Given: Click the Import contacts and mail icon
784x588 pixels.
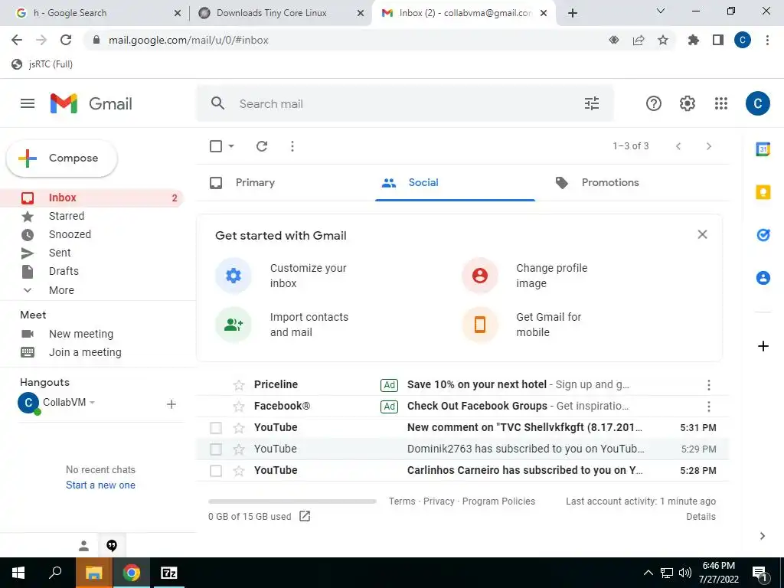Looking at the screenshot, I should [x=234, y=325].
